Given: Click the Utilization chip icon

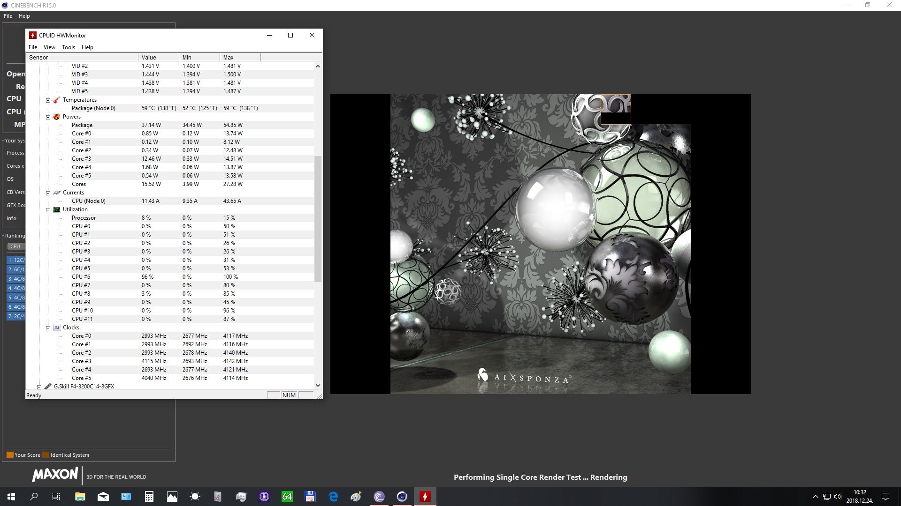Looking at the screenshot, I should 57,209.
